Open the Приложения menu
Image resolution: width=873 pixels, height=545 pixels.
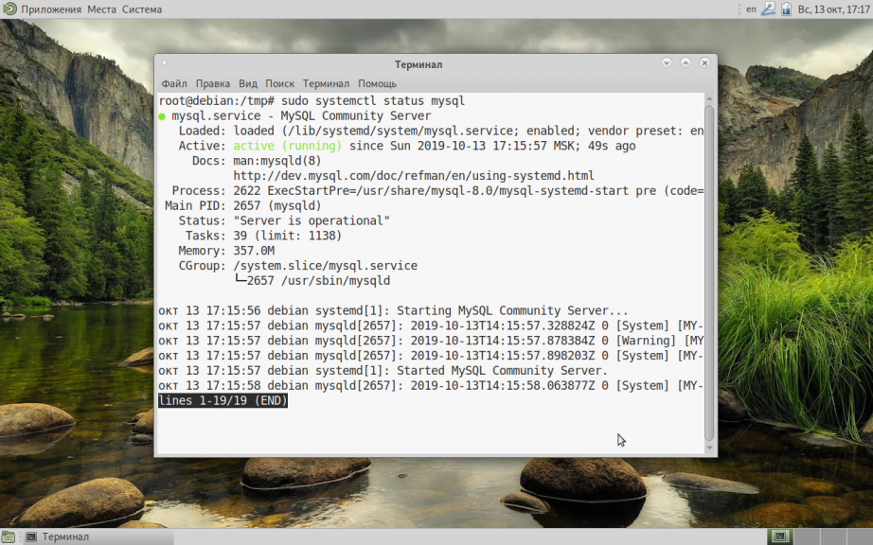click(51, 9)
